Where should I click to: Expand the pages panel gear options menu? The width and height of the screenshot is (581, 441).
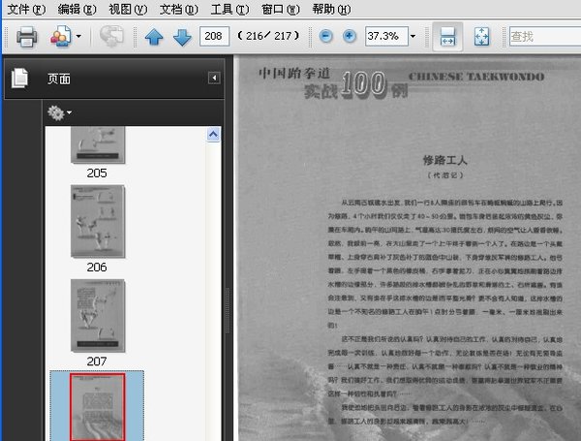tap(59, 113)
